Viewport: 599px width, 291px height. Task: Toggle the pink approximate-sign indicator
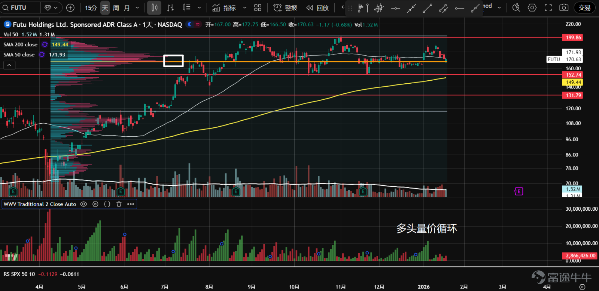coord(198,24)
